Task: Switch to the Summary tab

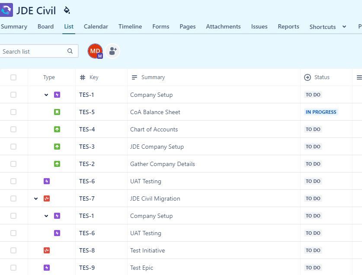Action: (14, 26)
